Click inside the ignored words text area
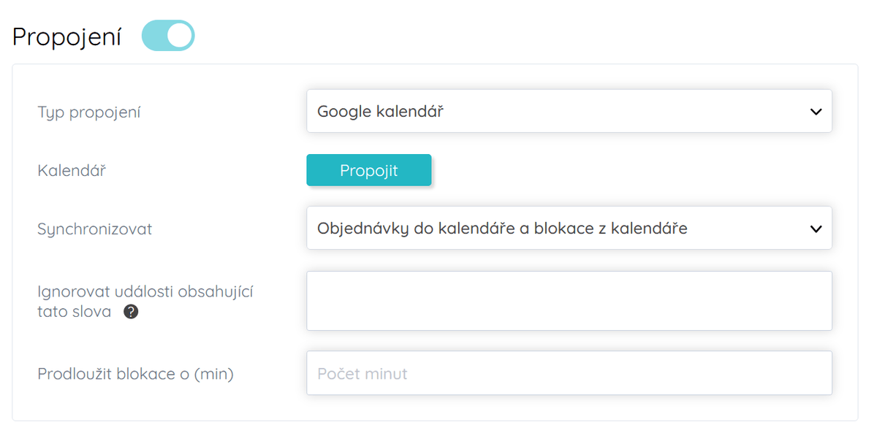Screen dimensions: 877x433 point(569,301)
